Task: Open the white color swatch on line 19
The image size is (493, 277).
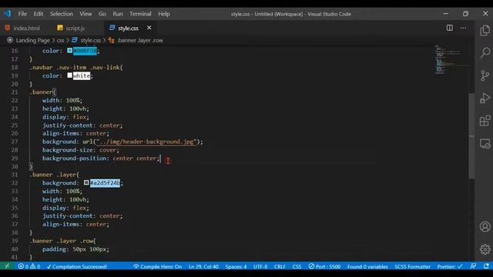Action: pyautogui.click(x=70, y=75)
